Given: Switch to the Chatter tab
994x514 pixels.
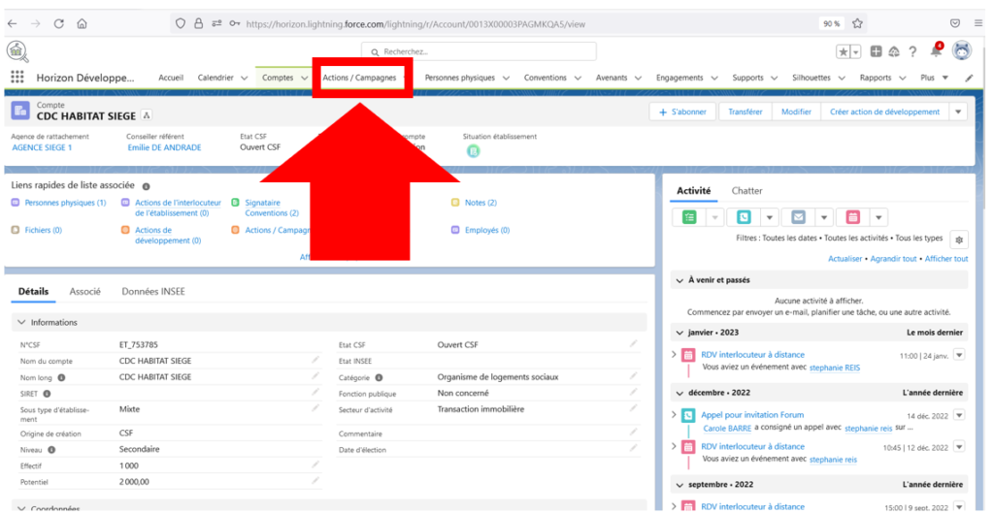Looking at the screenshot, I should pyautogui.click(x=746, y=191).
